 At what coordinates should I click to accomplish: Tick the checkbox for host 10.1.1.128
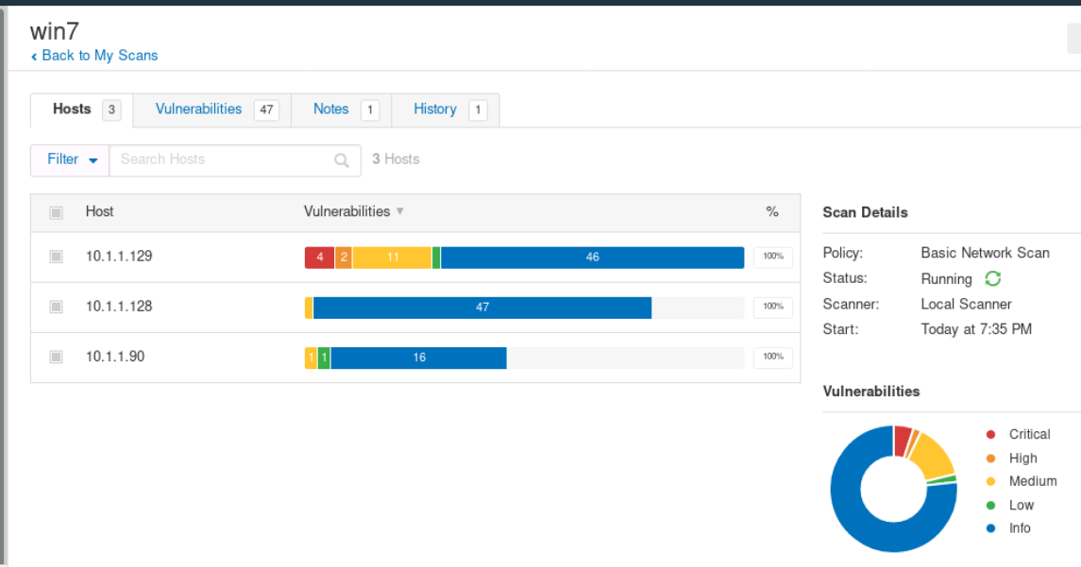point(56,307)
